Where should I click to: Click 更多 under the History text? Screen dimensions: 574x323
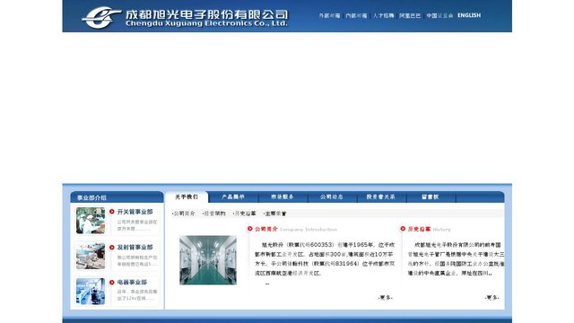(492, 298)
